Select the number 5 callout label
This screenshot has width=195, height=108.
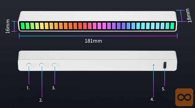tap(163, 89)
